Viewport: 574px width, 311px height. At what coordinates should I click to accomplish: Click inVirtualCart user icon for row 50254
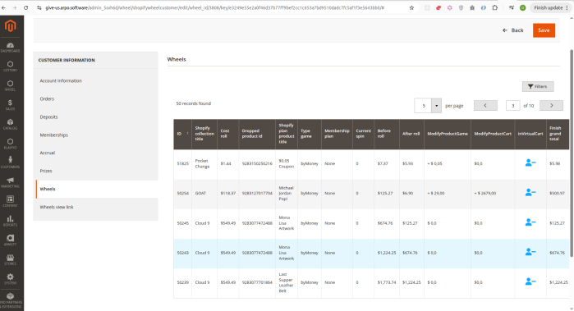[x=530, y=193]
